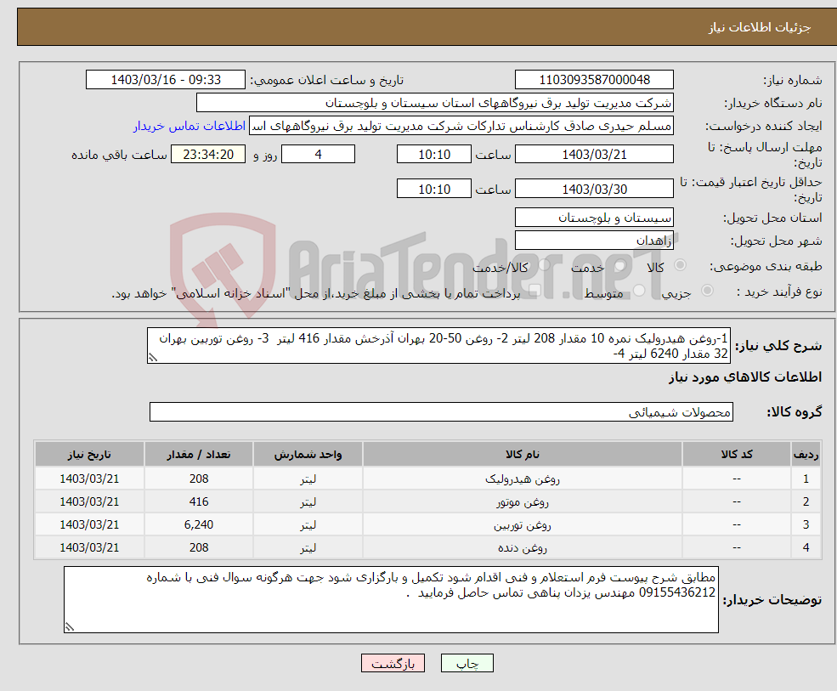
Task: Click the اطلاعات کالاهای مورد نیاز heading
Action: (x=745, y=377)
